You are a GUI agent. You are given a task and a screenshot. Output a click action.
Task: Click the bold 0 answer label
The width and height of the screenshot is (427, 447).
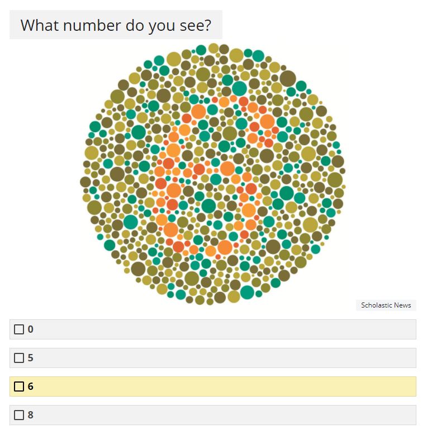tap(30, 329)
